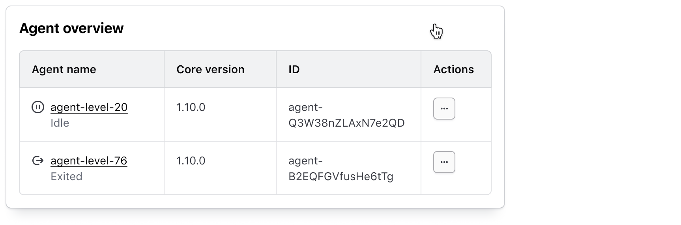Click the Agent overview heading
Image resolution: width=681 pixels, height=225 pixels.
[x=71, y=28]
